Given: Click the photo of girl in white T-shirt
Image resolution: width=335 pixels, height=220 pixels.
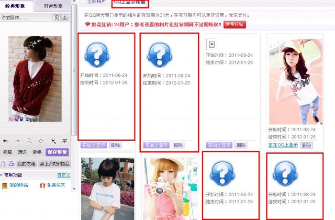Looking at the screenshot, I should coord(108,189).
